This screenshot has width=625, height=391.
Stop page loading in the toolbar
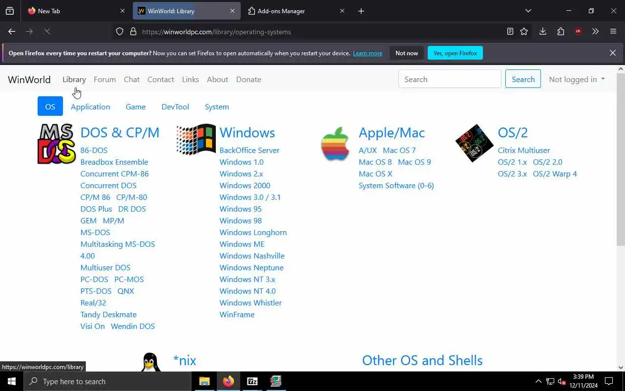[47, 31]
